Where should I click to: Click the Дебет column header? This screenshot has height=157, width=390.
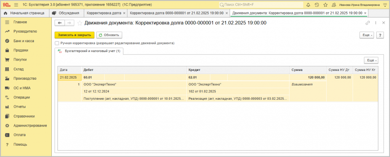coord(134,70)
